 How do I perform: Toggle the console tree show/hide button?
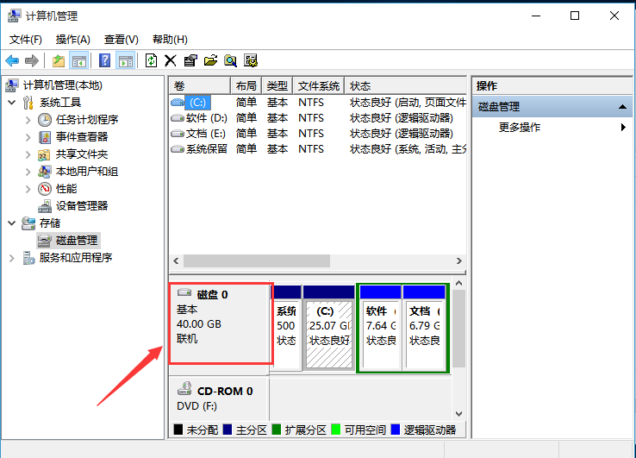(79, 60)
